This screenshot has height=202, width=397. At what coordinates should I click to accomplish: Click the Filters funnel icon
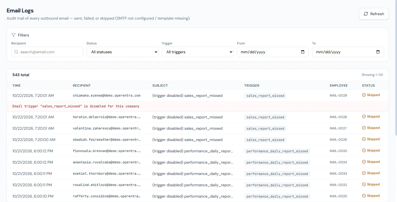point(13,35)
